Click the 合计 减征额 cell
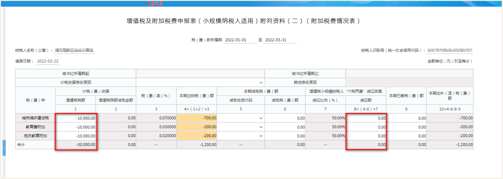The width and height of the screenshot is (503, 179). coord(366,145)
